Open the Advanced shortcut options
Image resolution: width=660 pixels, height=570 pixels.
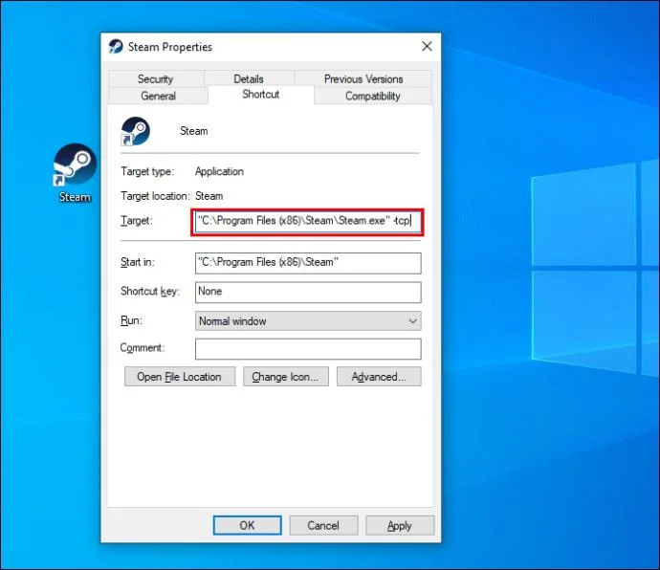[x=379, y=377]
